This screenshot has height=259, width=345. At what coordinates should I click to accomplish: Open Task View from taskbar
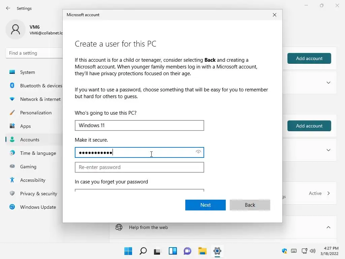157,251
